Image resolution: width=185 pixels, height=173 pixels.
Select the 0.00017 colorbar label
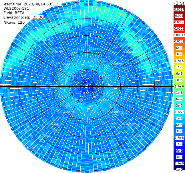pos(179,35)
